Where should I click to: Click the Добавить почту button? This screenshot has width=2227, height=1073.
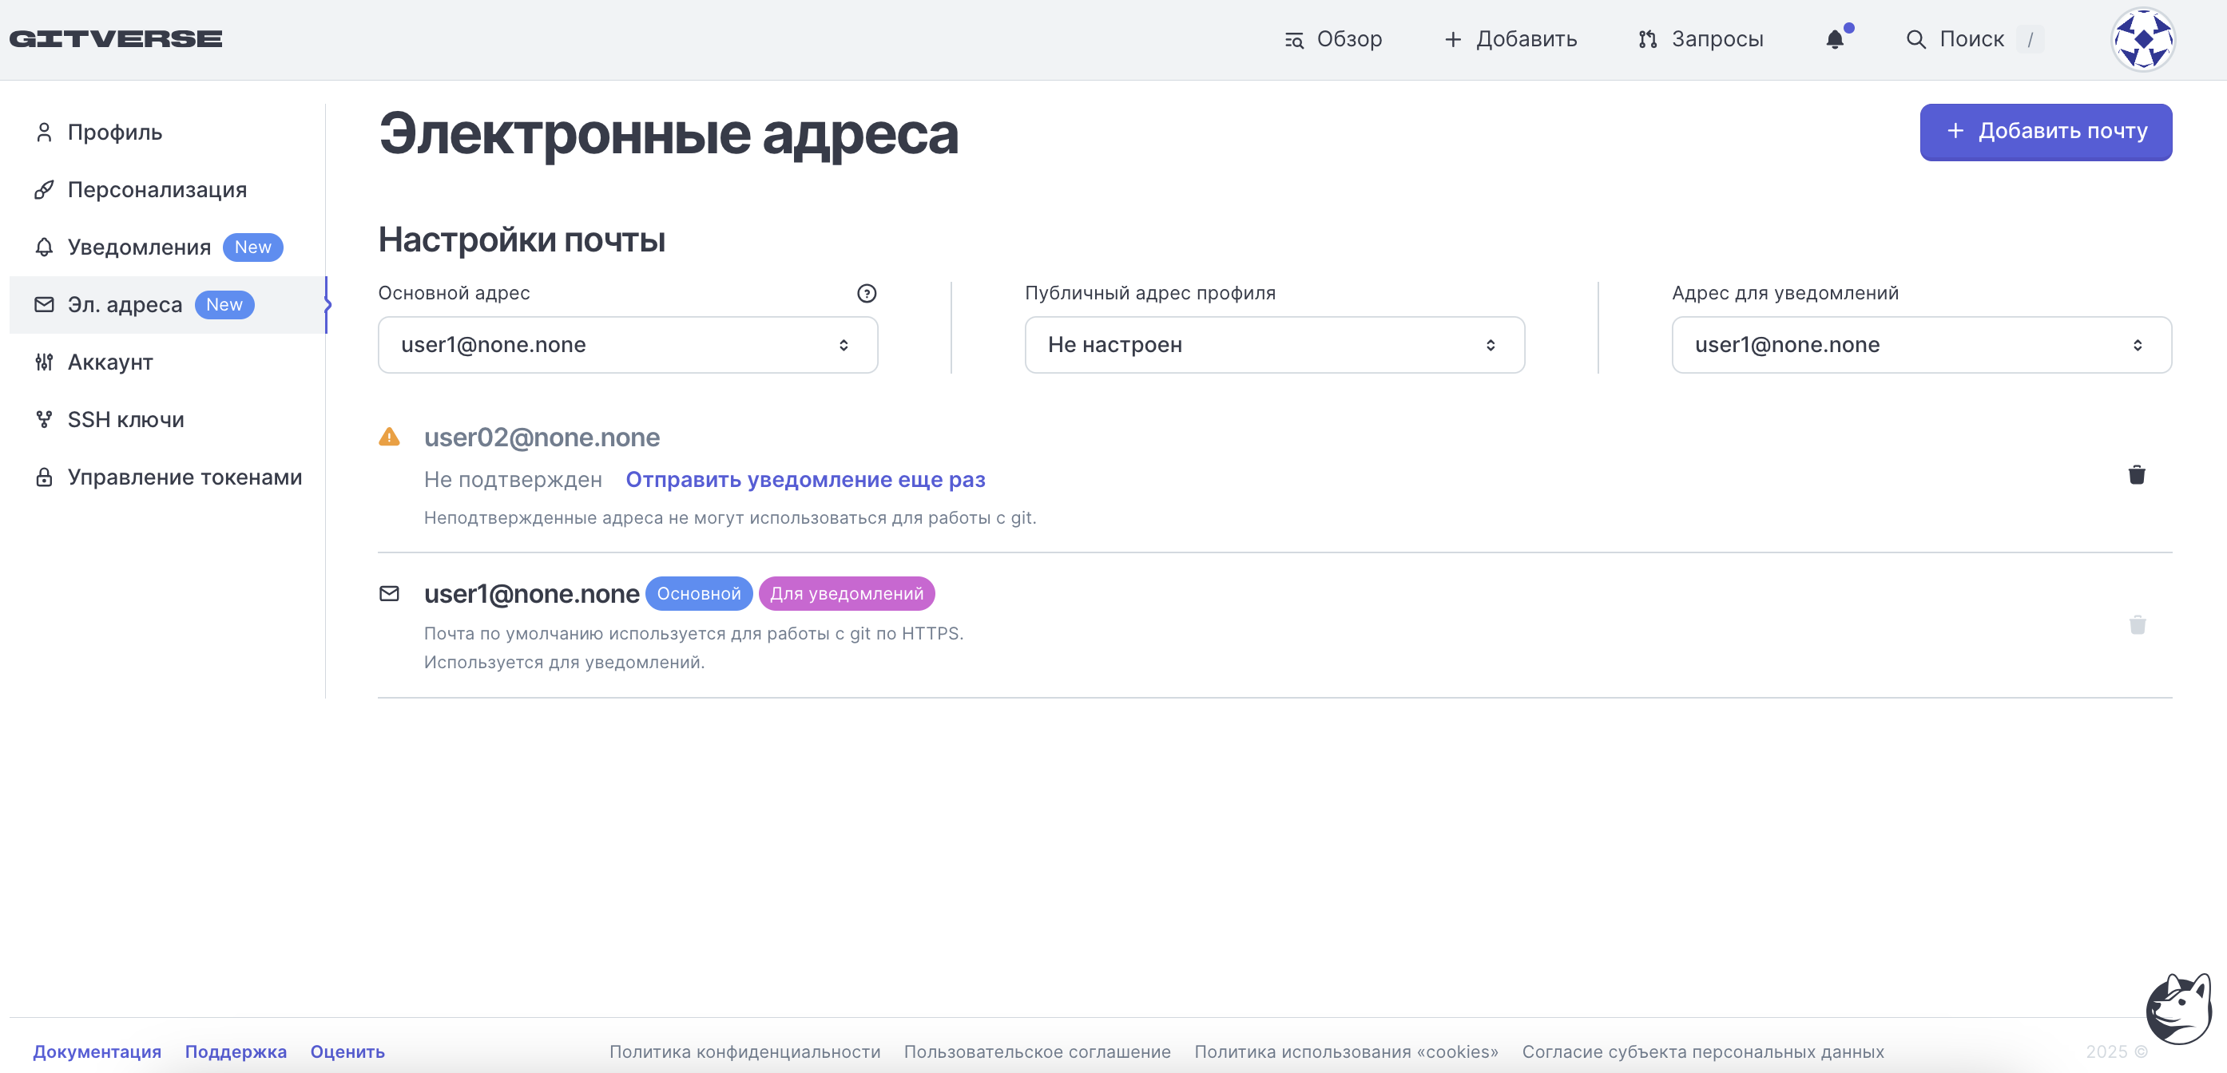pos(2046,131)
